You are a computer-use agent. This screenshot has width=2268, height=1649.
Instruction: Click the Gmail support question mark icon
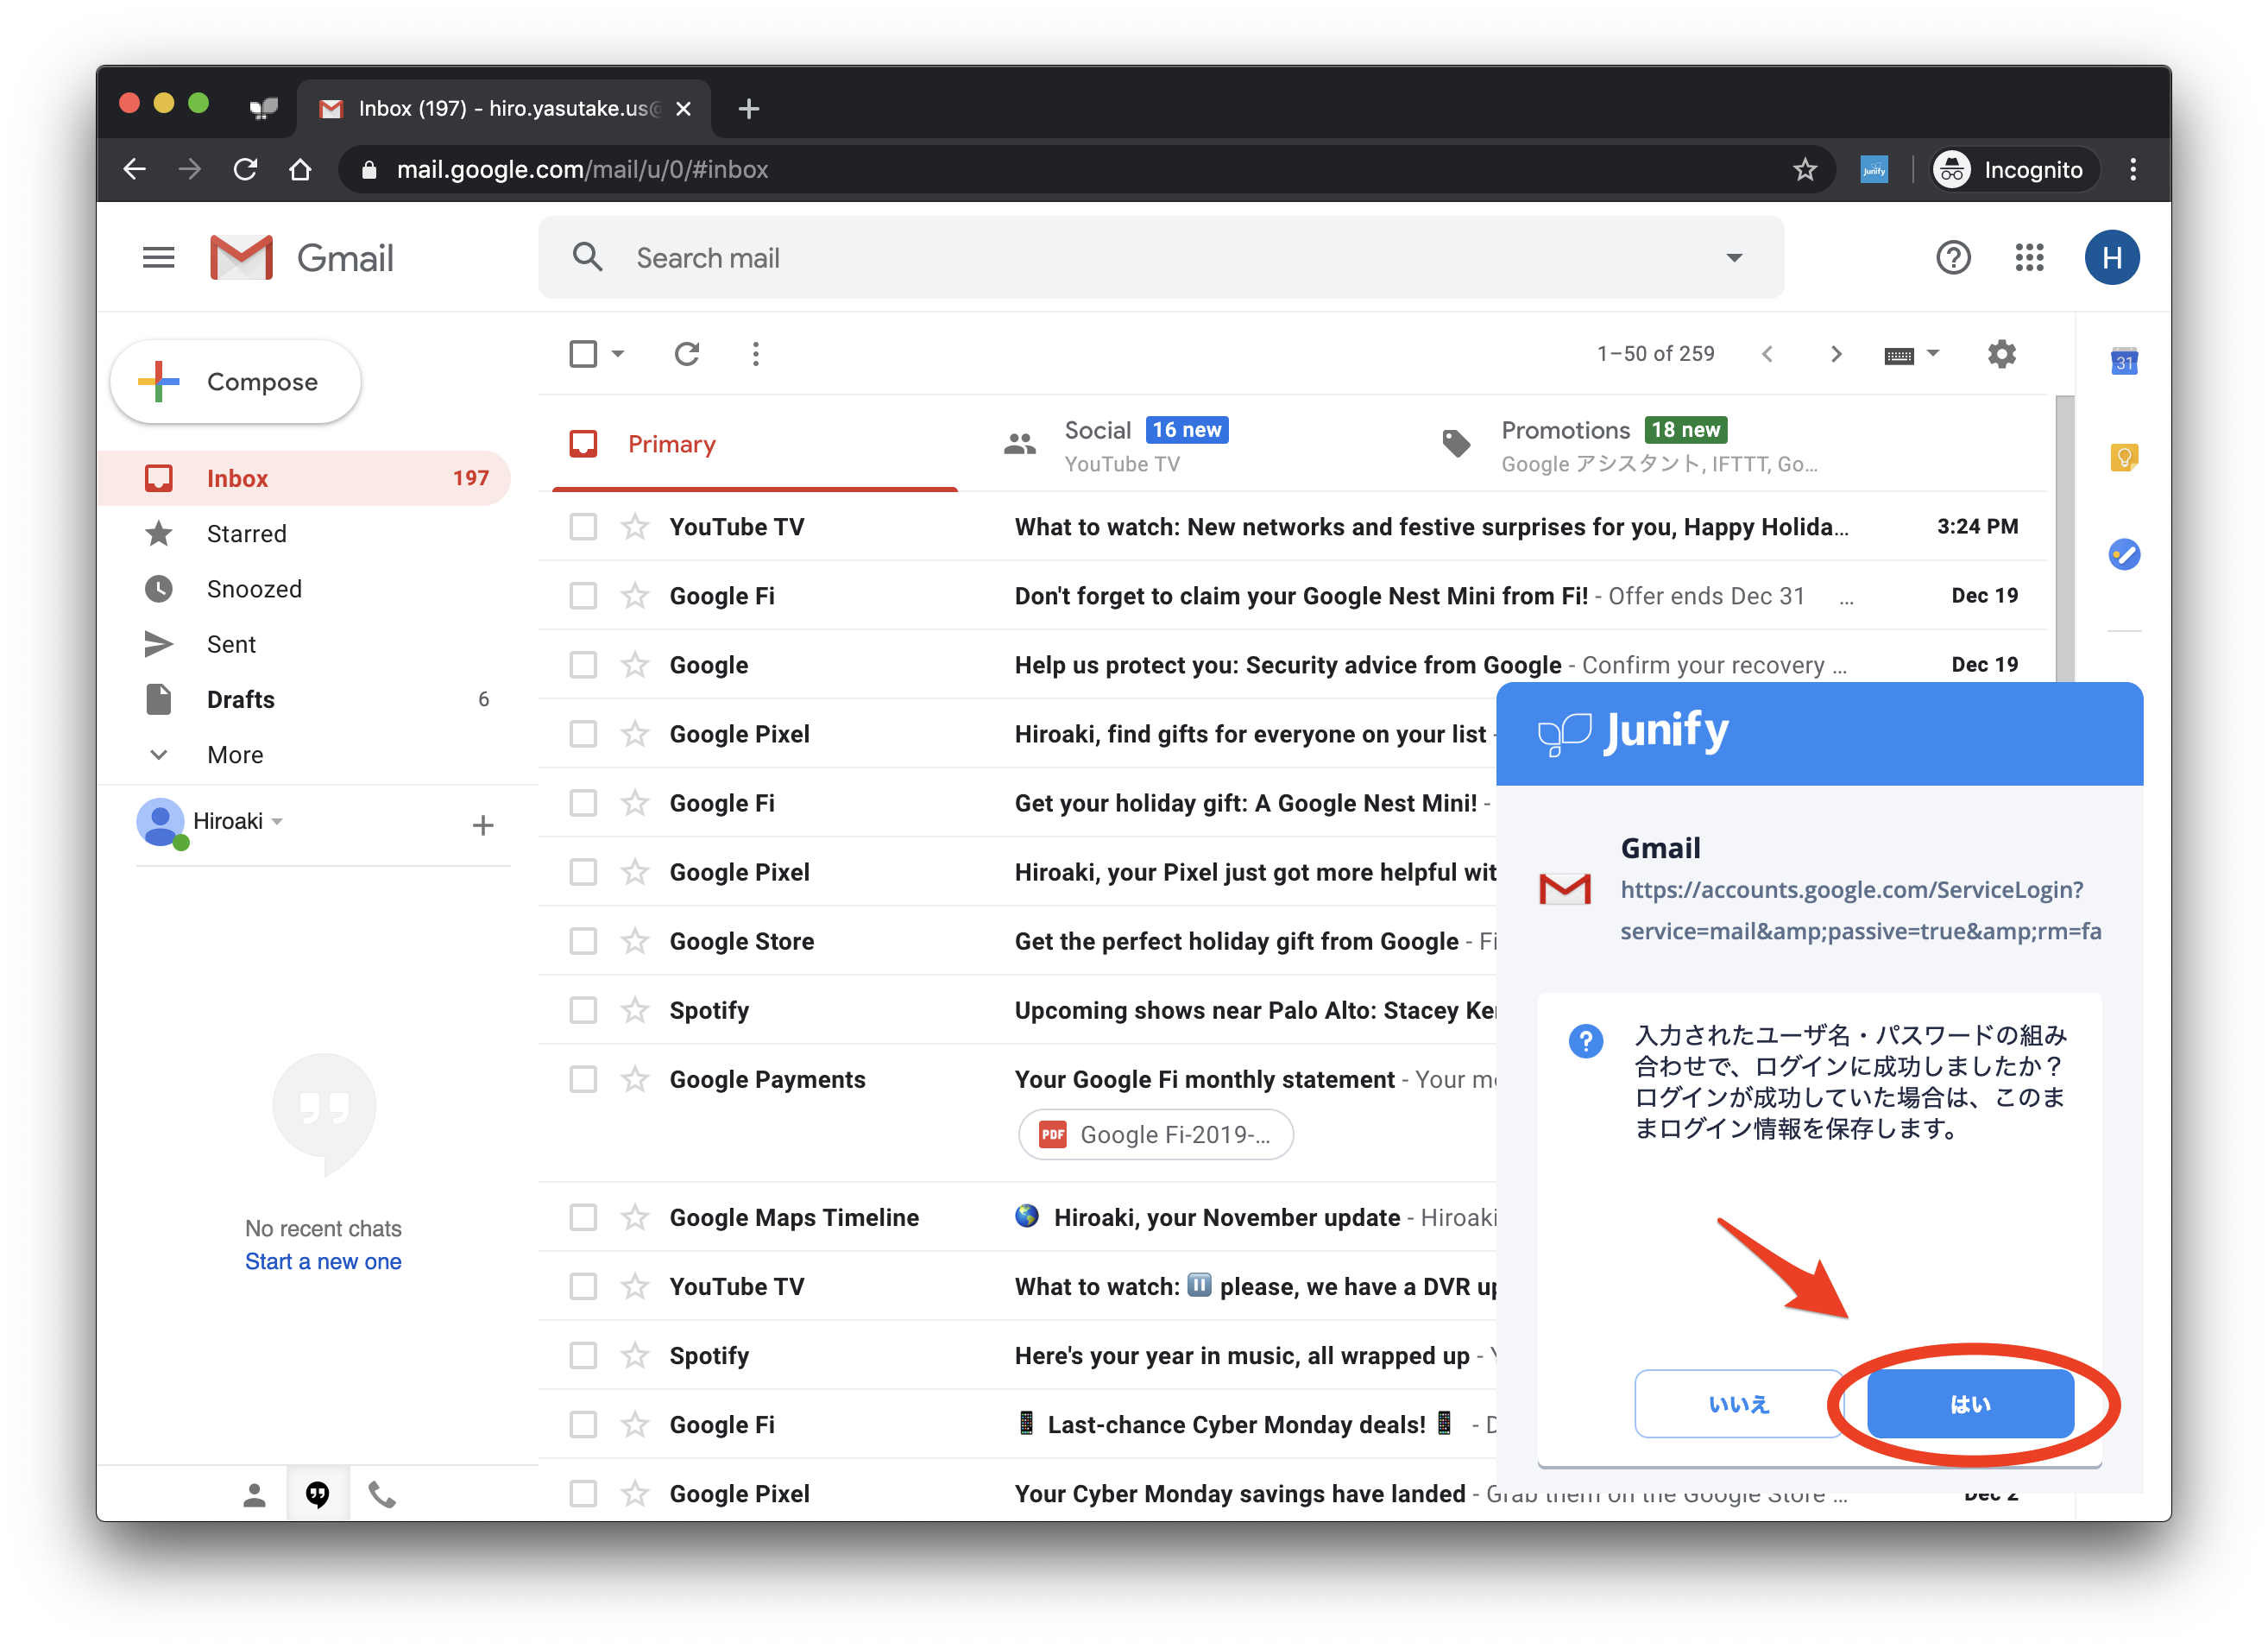tap(1952, 257)
